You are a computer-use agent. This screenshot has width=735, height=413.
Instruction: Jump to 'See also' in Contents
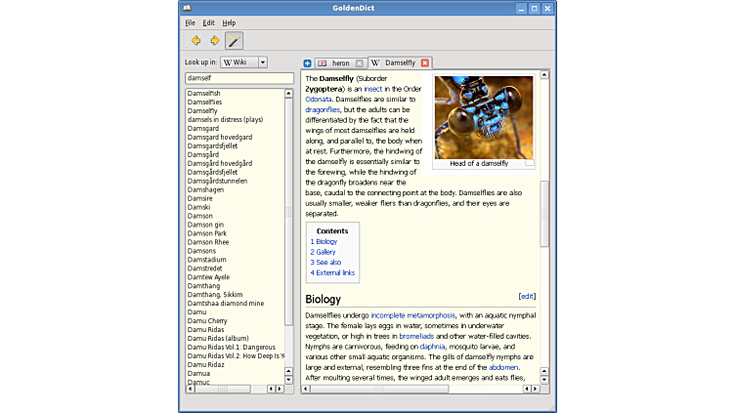pyautogui.click(x=327, y=263)
